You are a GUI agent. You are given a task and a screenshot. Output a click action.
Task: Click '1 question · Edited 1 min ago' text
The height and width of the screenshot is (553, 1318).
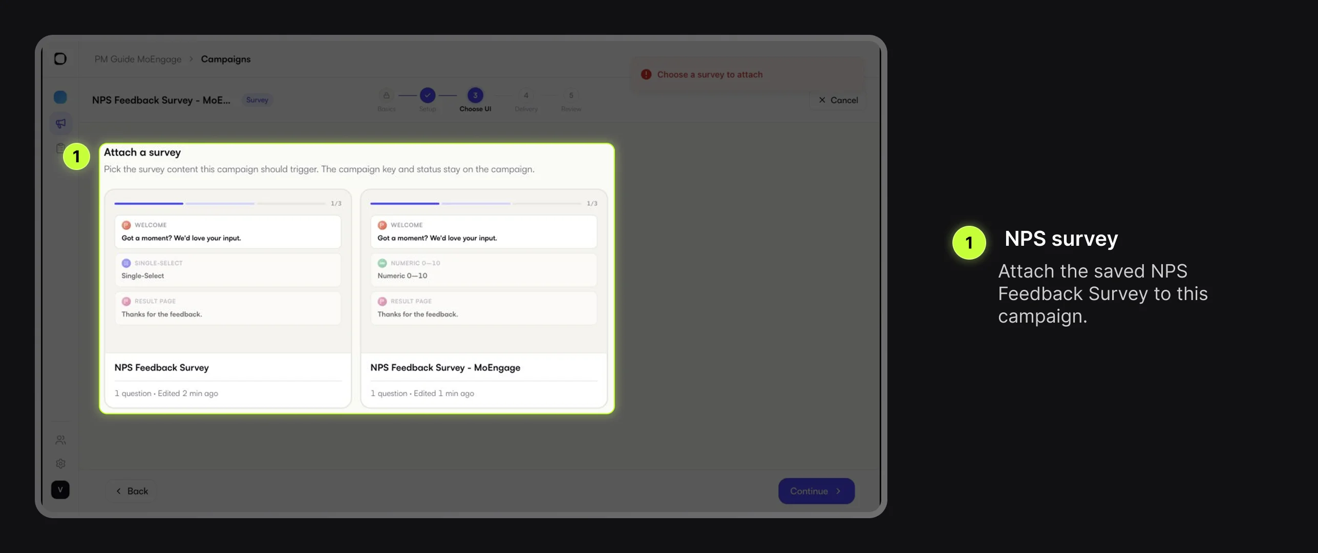tap(422, 394)
